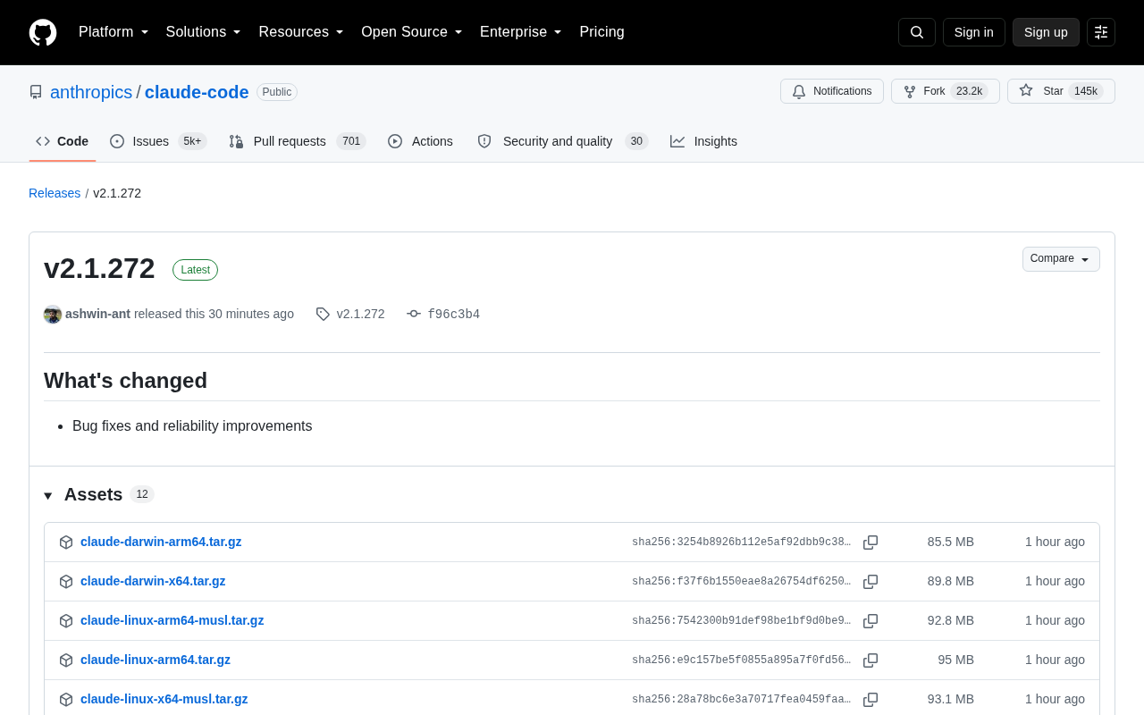
Task: Click package icon for claude-linux-arm64-musl.tar.gz
Action: 66,621
